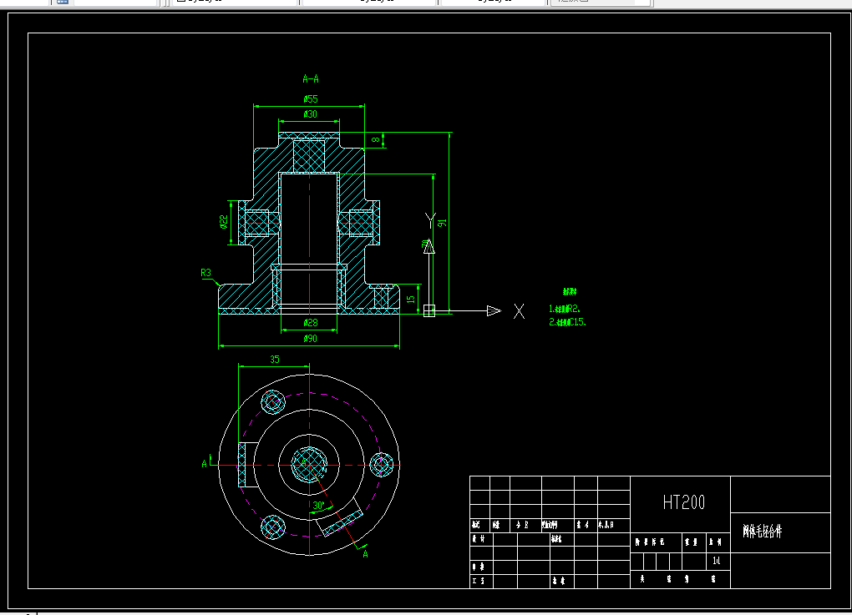
Task: Select the 30° angle dimension text
Action: coord(318,506)
